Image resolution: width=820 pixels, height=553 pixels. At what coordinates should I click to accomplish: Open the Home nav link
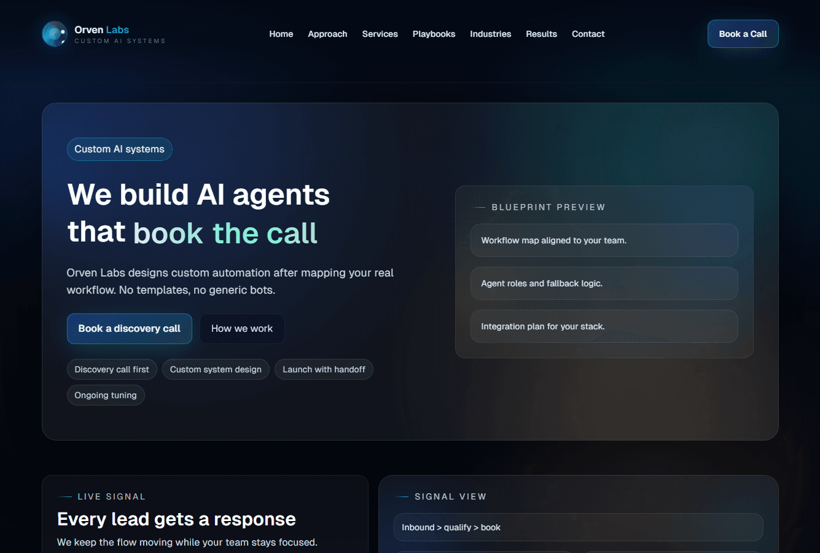click(281, 34)
